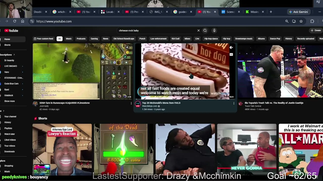Viewport: 323px width, 181px height.
Task: Open Liked videos in the sidebar
Action: pos(12,140)
